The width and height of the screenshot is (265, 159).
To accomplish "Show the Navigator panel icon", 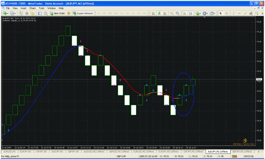I will point(33,13).
